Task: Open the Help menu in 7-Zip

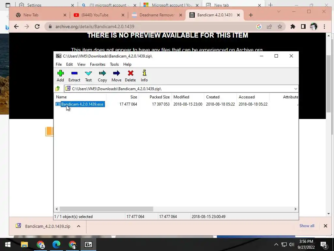Action: tap(127, 64)
